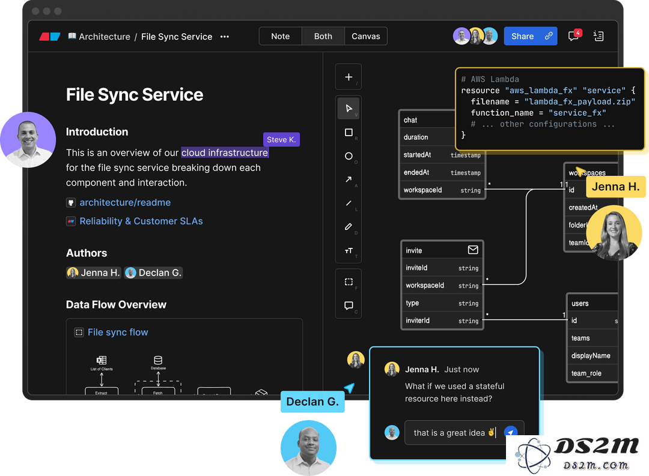The width and height of the screenshot is (649, 476).
Task: Click the Data Flow Overview heading
Action: 117,304
